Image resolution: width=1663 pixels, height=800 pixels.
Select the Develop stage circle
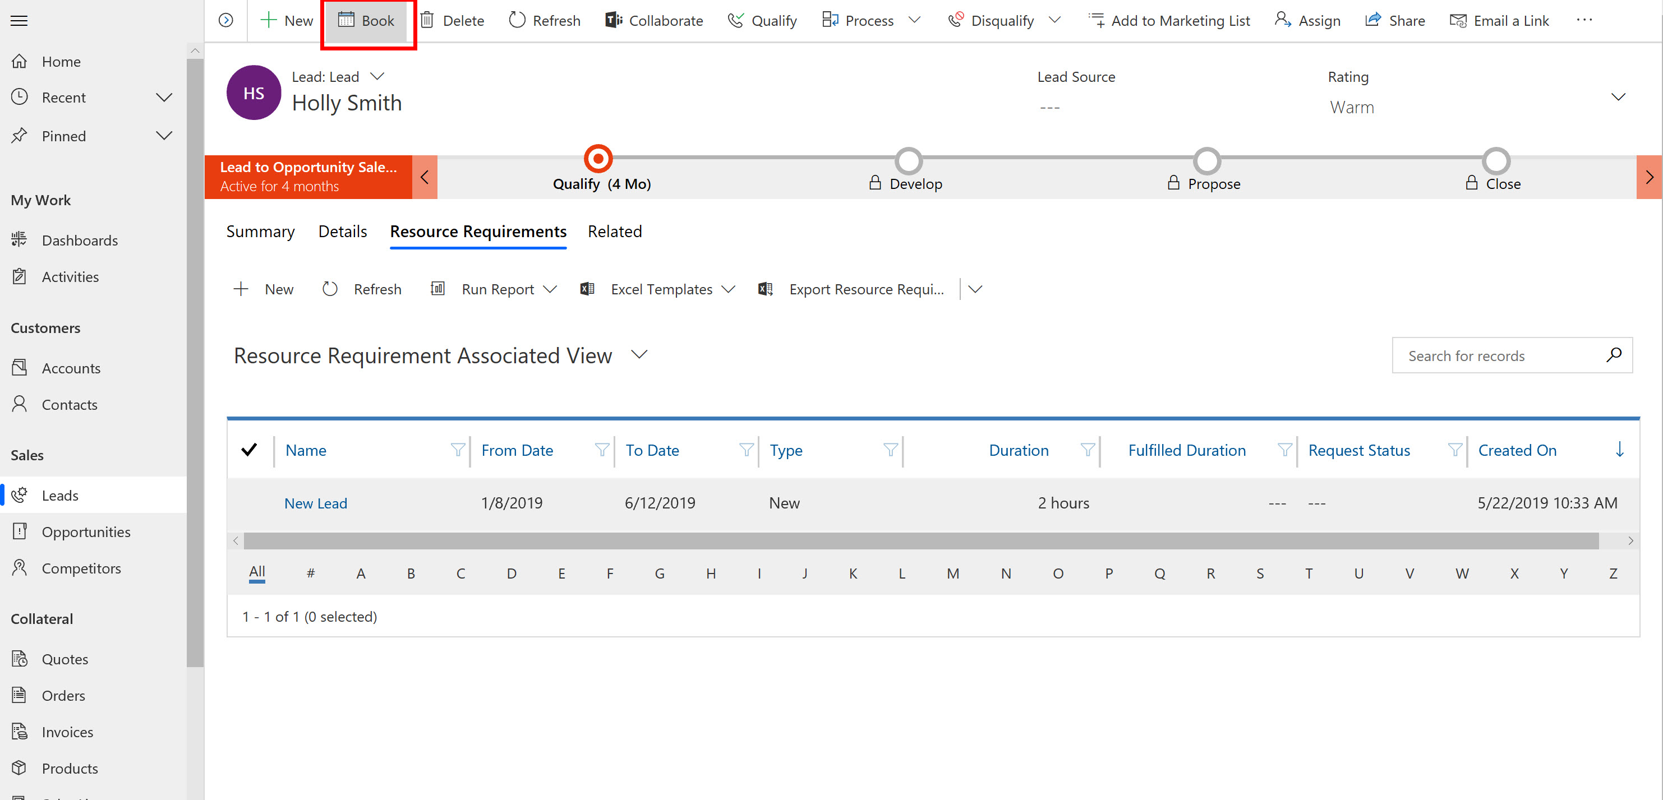tap(908, 161)
